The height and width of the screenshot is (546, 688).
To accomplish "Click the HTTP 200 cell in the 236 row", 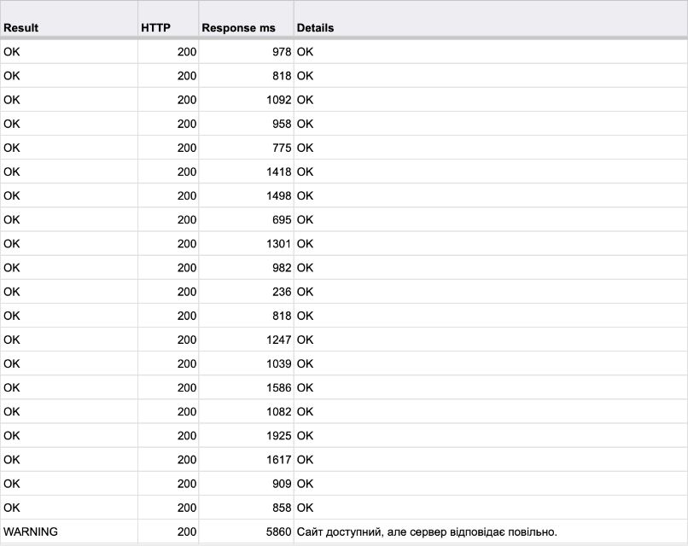I will (168, 292).
